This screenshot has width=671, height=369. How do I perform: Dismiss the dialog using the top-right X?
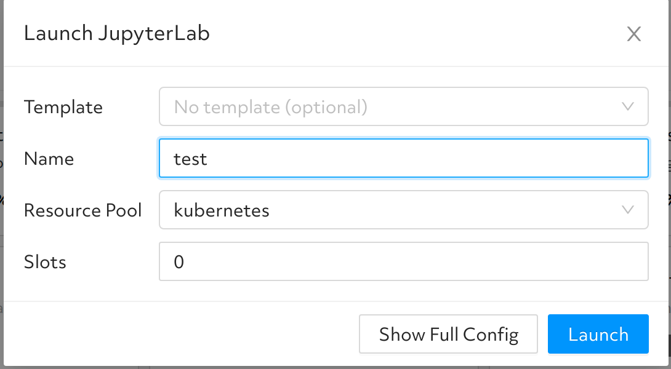tap(634, 34)
